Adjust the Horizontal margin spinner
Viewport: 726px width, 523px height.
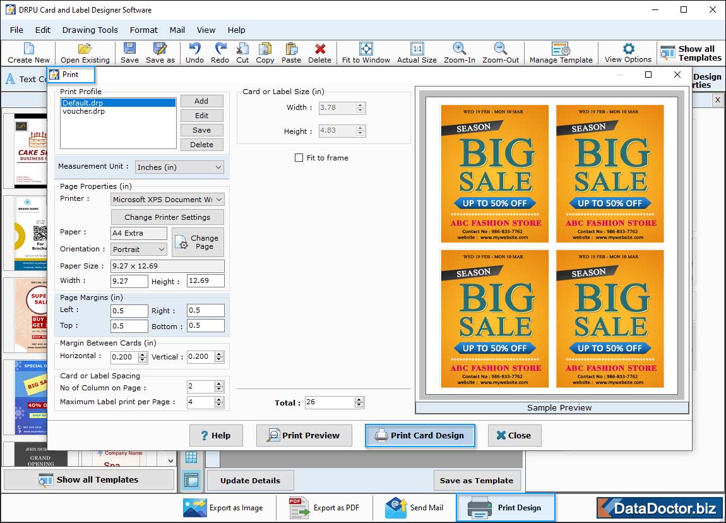pyautogui.click(x=143, y=357)
